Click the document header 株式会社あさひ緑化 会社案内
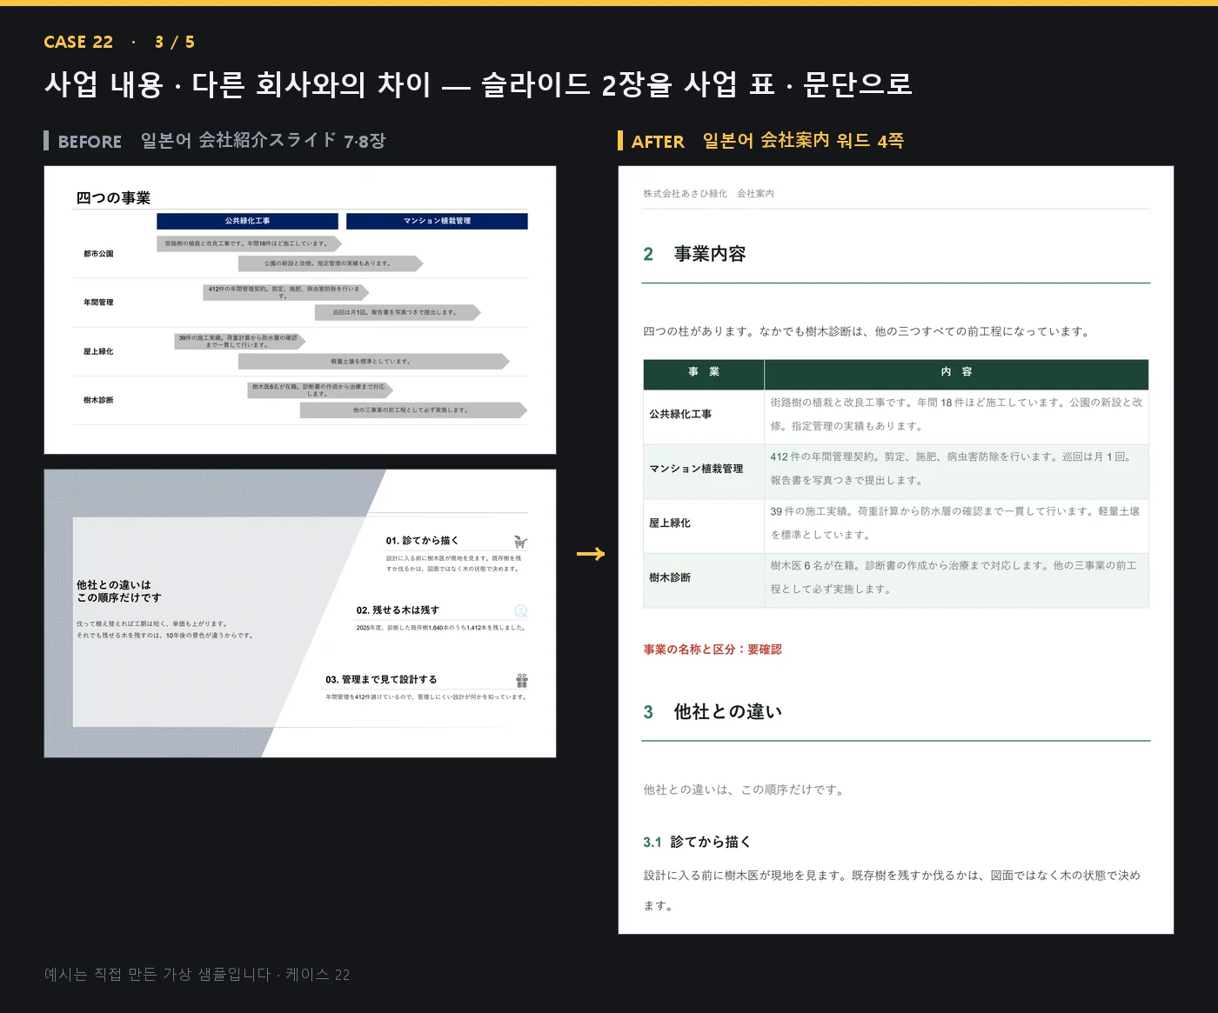Screen dimensions: 1218x1013 point(708,194)
